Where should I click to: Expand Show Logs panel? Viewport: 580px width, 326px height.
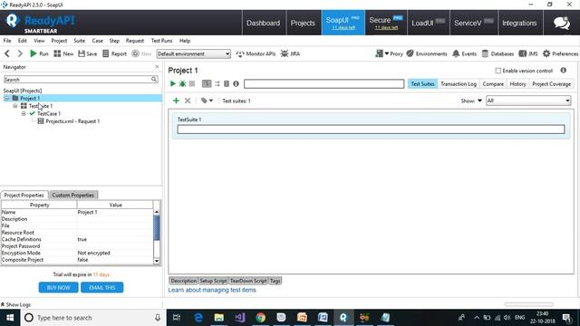point(15,304)
